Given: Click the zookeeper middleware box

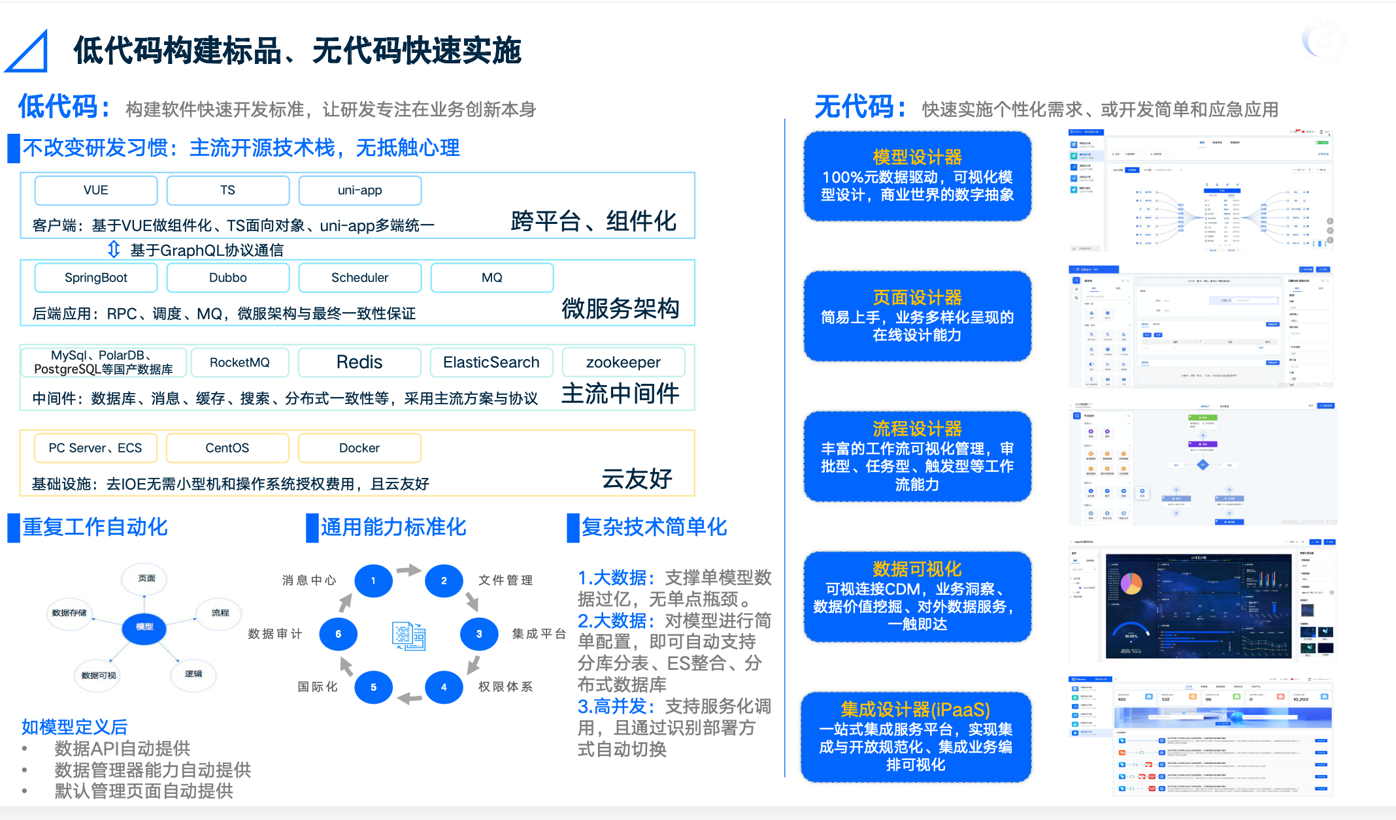Looking at the screenshot, I should click(623, 362).
